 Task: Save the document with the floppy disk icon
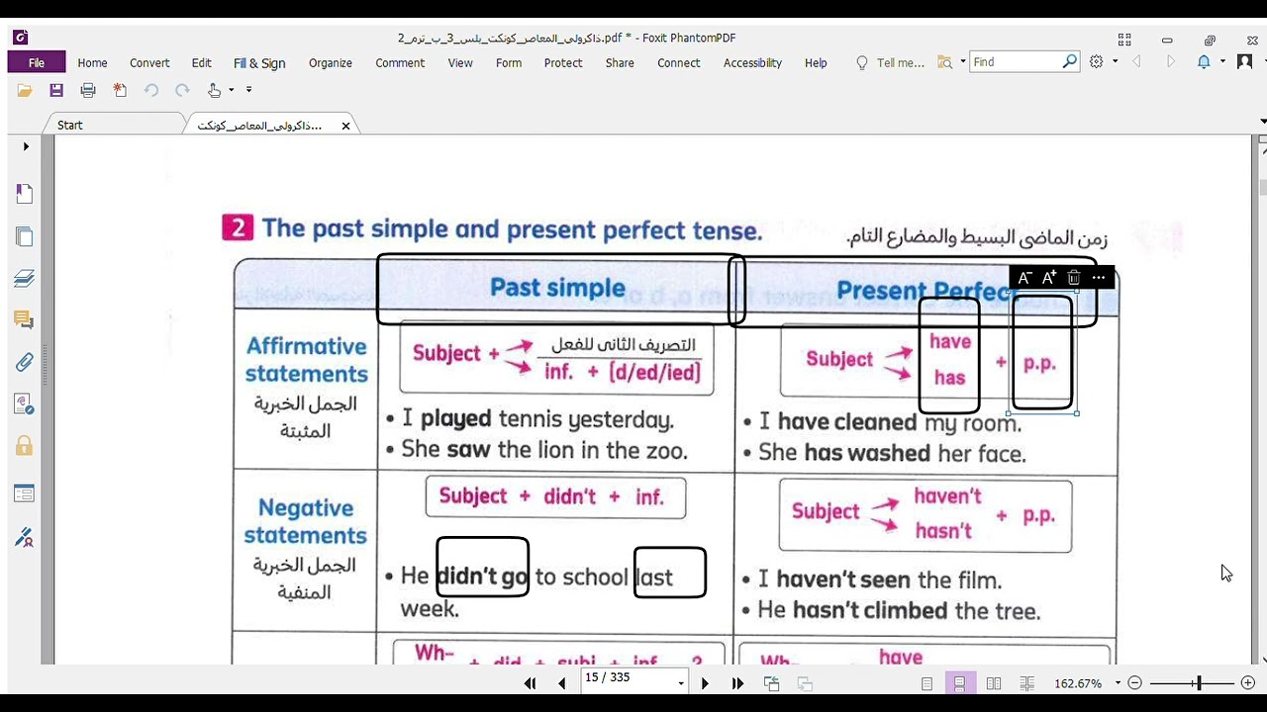tap(56, 90)
